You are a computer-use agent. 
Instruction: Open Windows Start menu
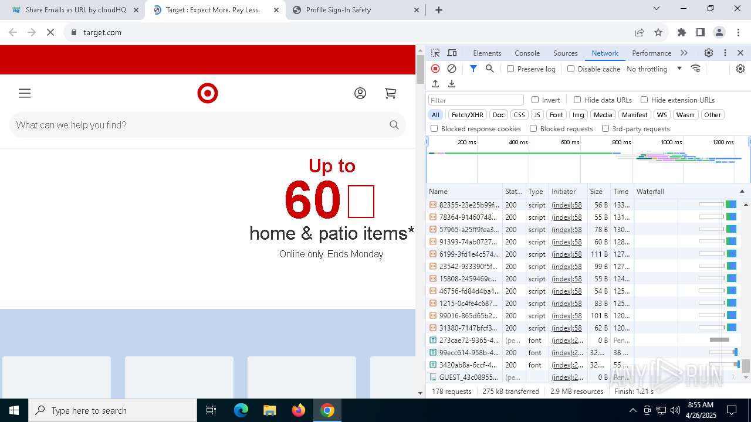(x=14, y=410)
